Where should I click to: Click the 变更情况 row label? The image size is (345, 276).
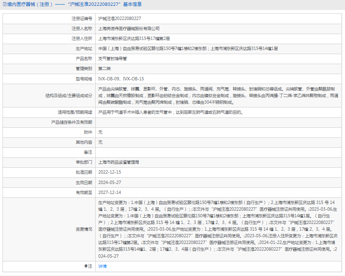pyautogui.click(x=84, y=229)
